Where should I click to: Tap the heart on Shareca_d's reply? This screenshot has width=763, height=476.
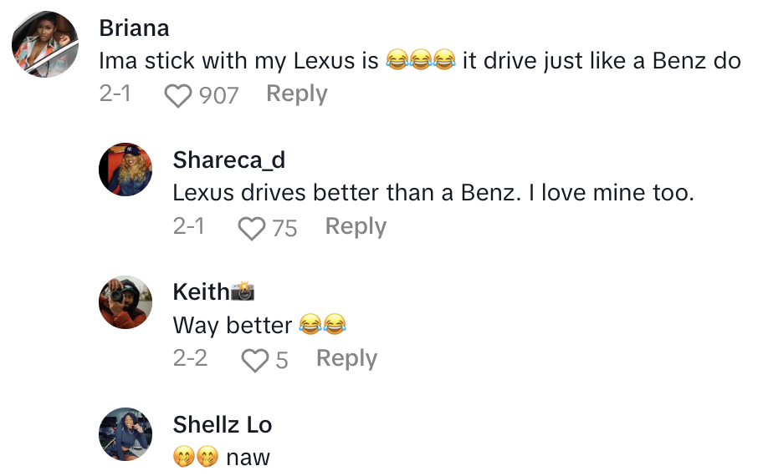(x=251, y=228)
